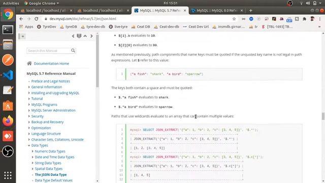
Task: Switch to first localhost tab
Action: (46, 10)
